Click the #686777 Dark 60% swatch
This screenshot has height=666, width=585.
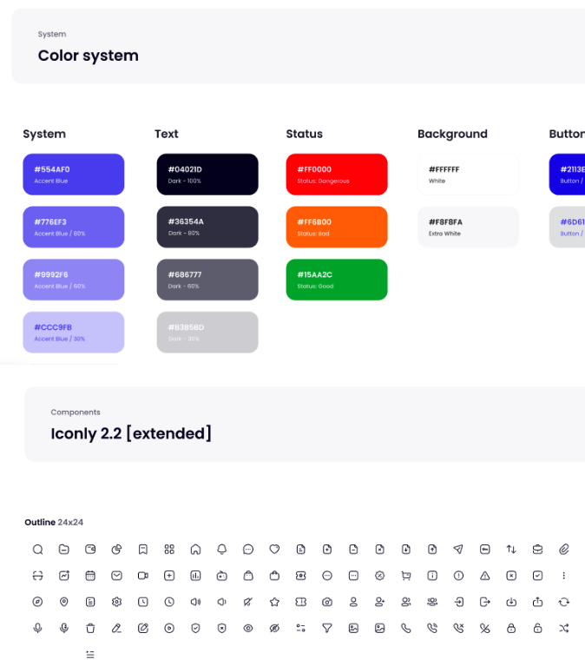[207, 280]
